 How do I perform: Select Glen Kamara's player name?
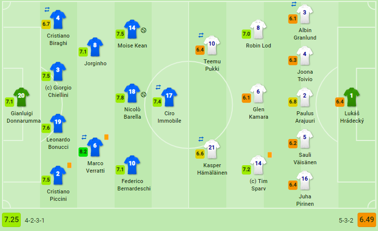tap(257, 113)
